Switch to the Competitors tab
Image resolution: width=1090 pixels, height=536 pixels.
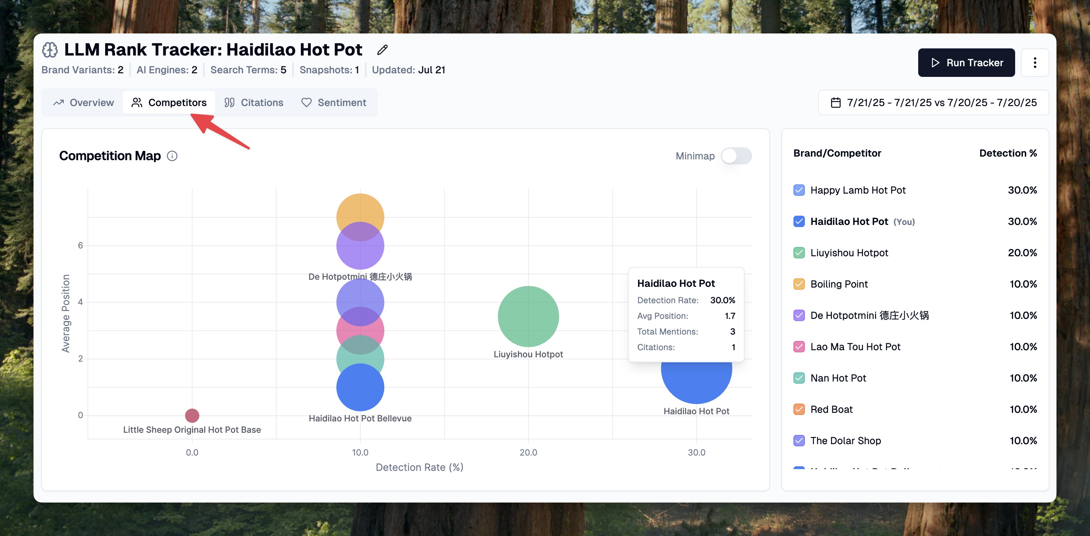pyautogui.click(x=169, y=103)
